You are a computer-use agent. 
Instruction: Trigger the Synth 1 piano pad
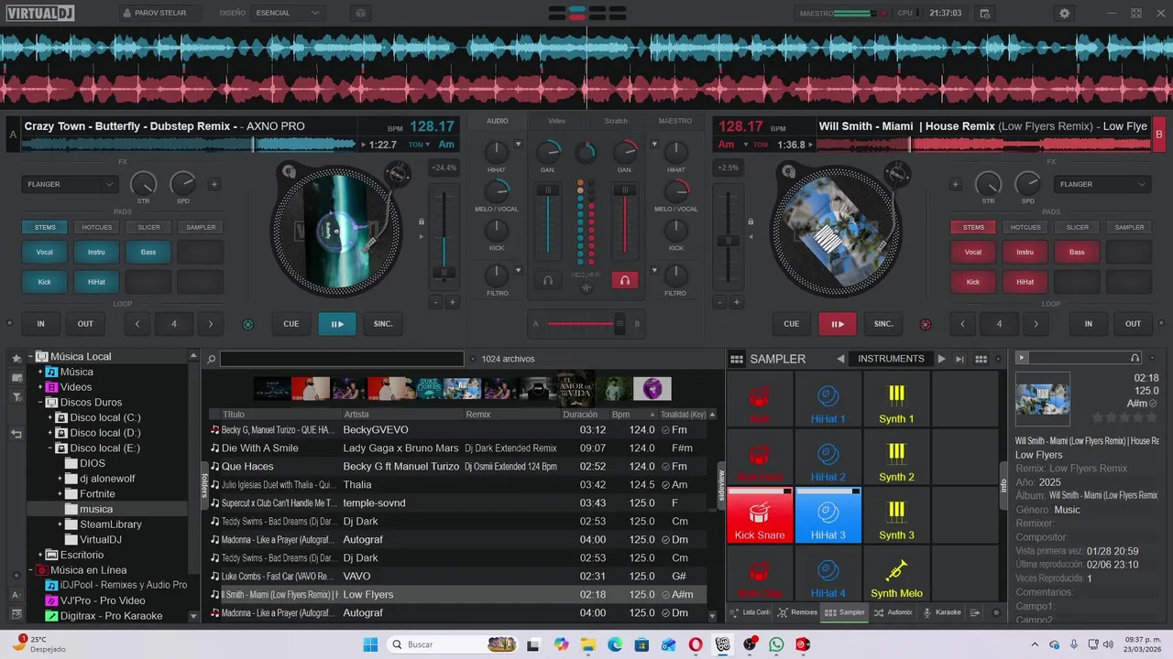tap(896, 400)
